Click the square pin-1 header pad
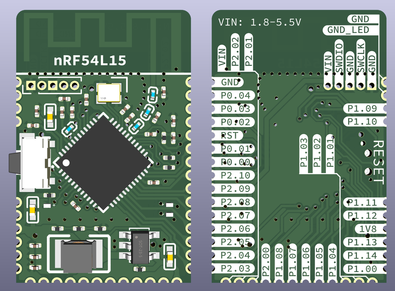The height and width of the screenshot is (291, 395). 31,86
